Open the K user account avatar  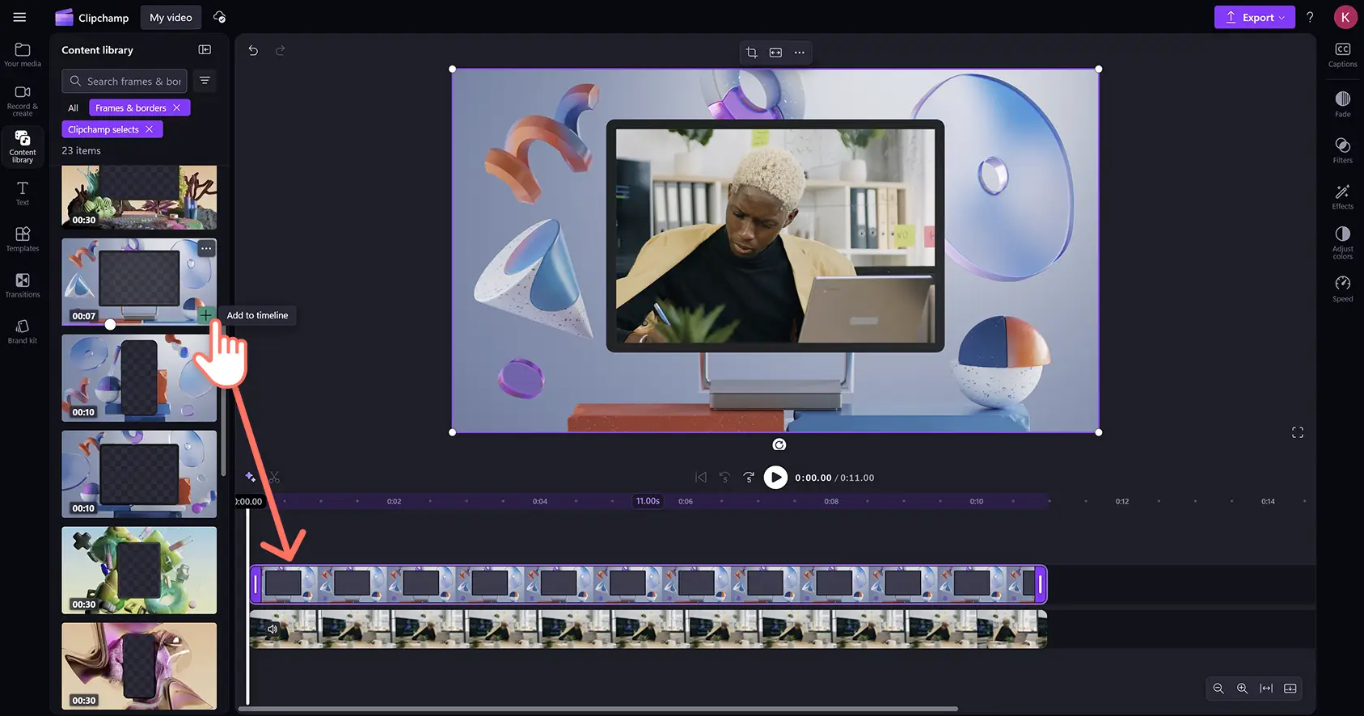pos(1345,17)
